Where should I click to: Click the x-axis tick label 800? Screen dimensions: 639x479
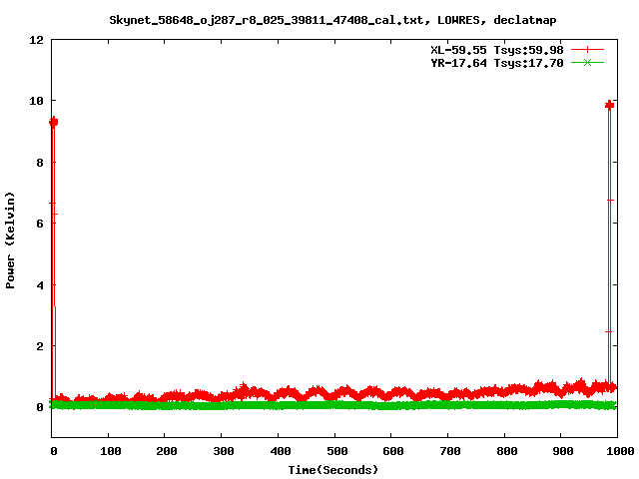point(506,451)
